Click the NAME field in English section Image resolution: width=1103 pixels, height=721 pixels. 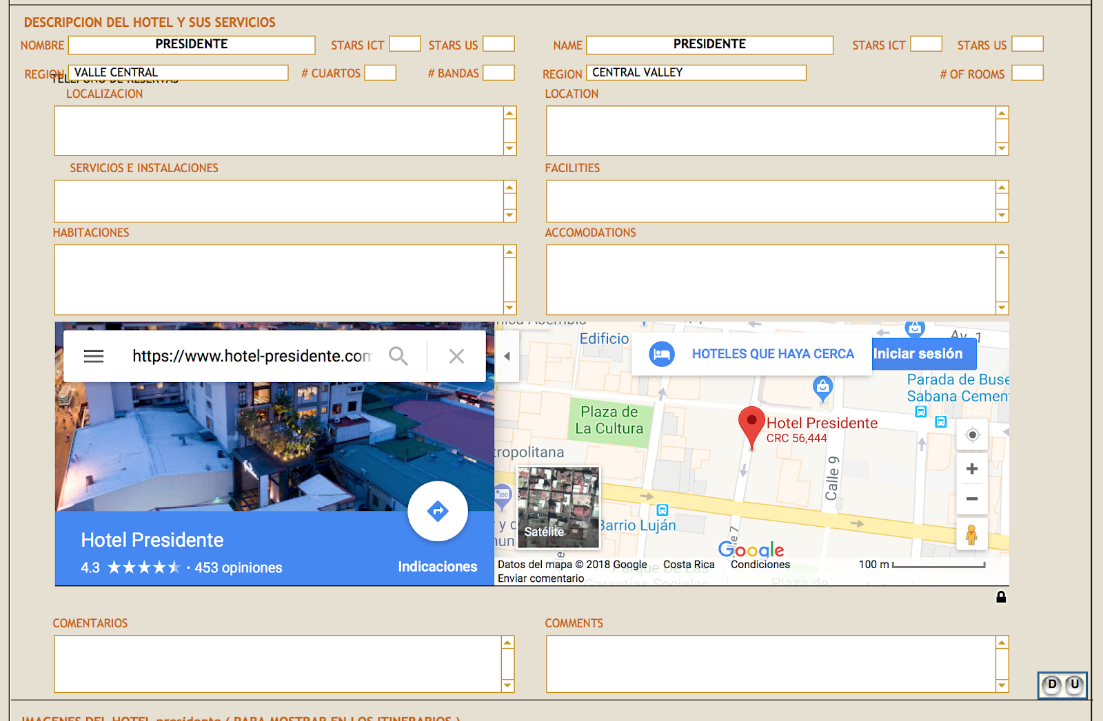point(710,45)
